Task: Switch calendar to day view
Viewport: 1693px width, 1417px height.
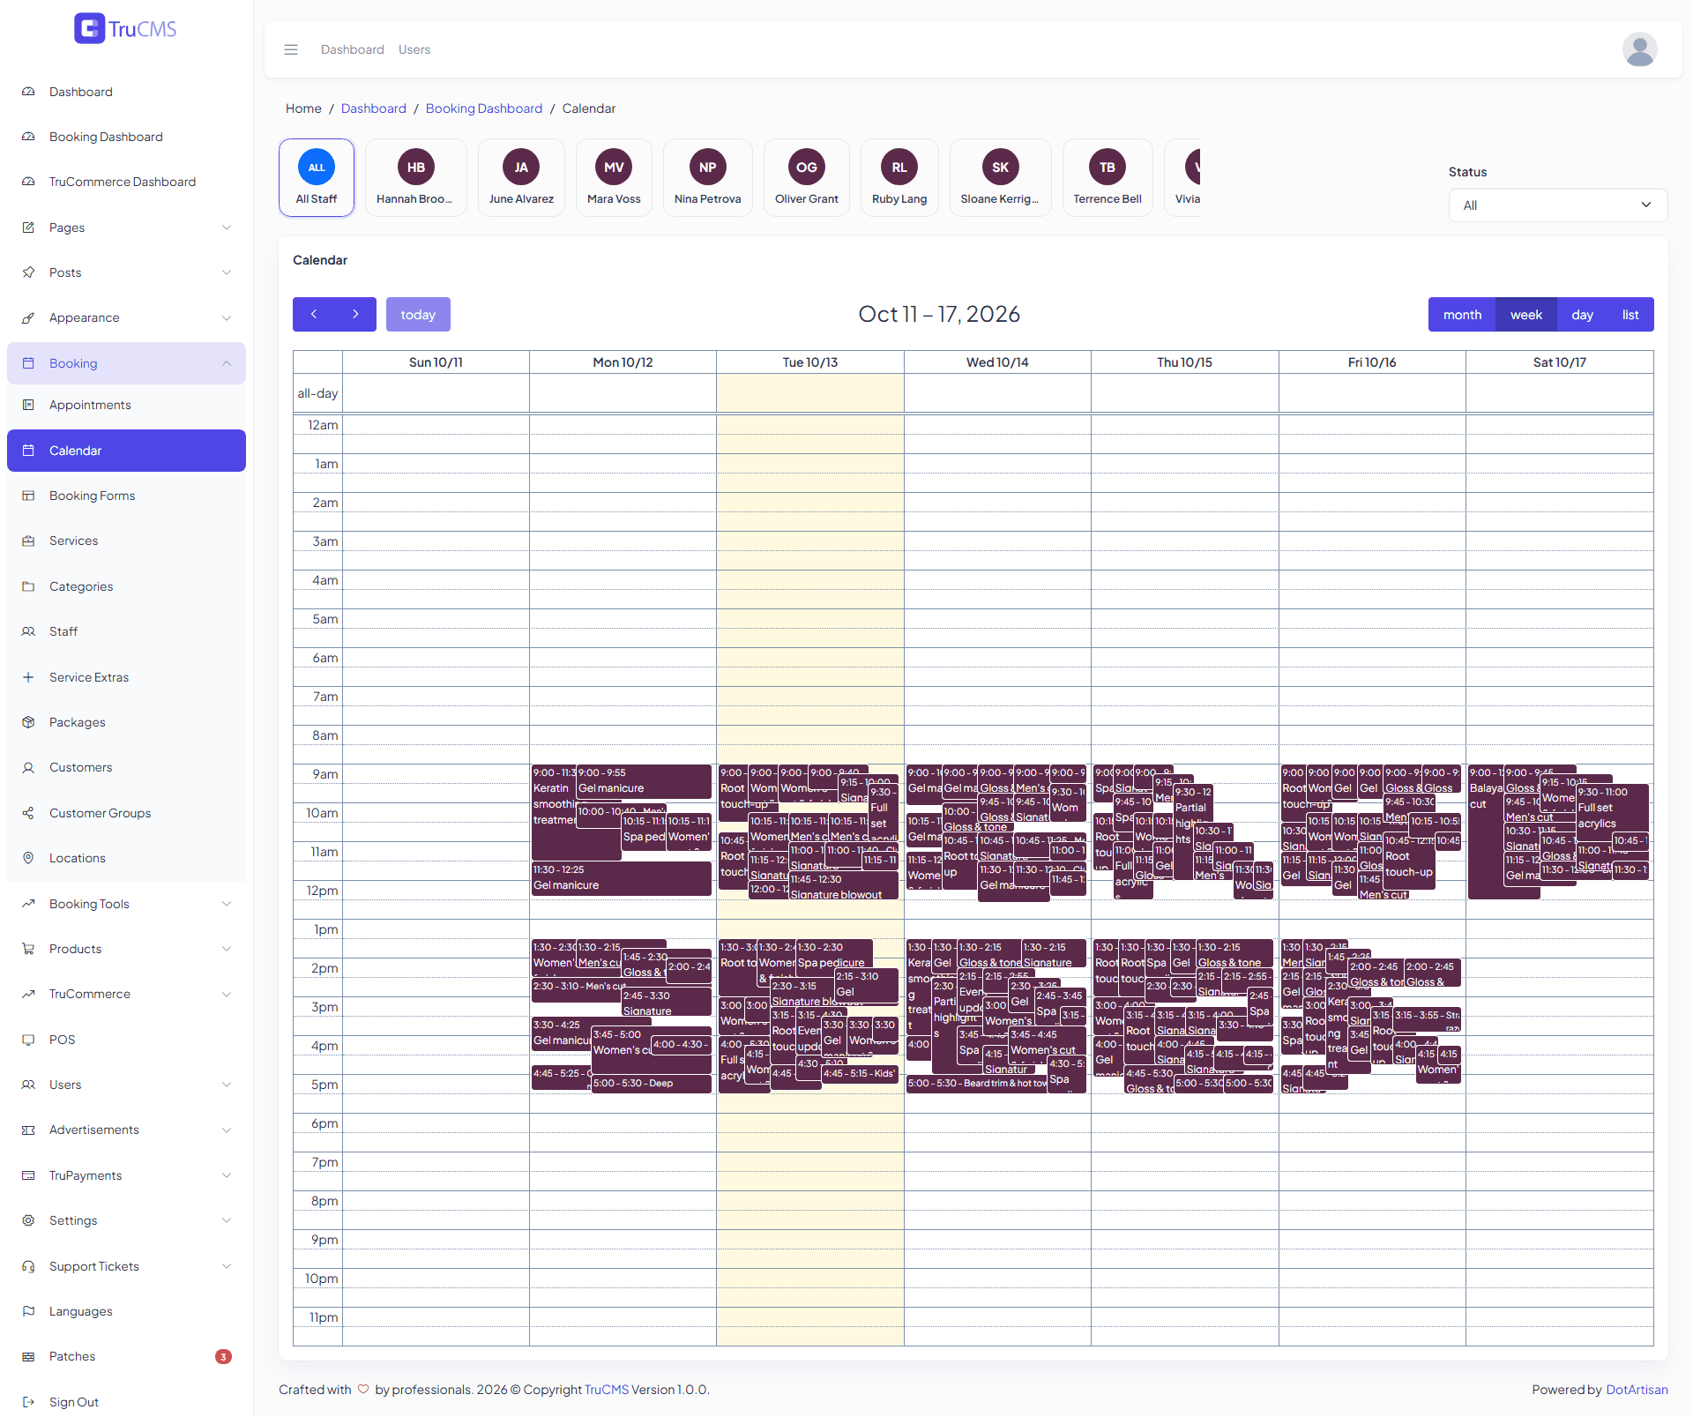Action: pos(1582,314)
